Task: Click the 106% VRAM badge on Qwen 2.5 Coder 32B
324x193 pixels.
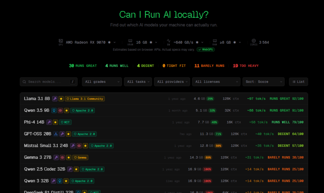Action: (x=207, y=169)
